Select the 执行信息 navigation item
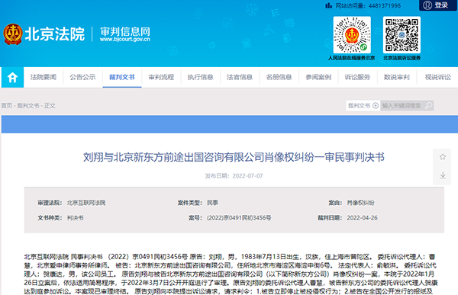 tap(200, 77)
